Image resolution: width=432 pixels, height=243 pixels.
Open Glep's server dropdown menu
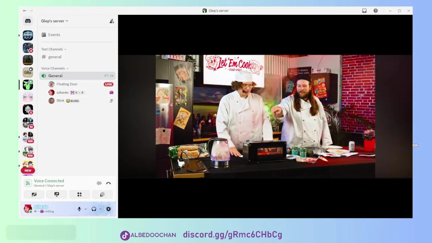pyautogui.click(x=55, y=21)
